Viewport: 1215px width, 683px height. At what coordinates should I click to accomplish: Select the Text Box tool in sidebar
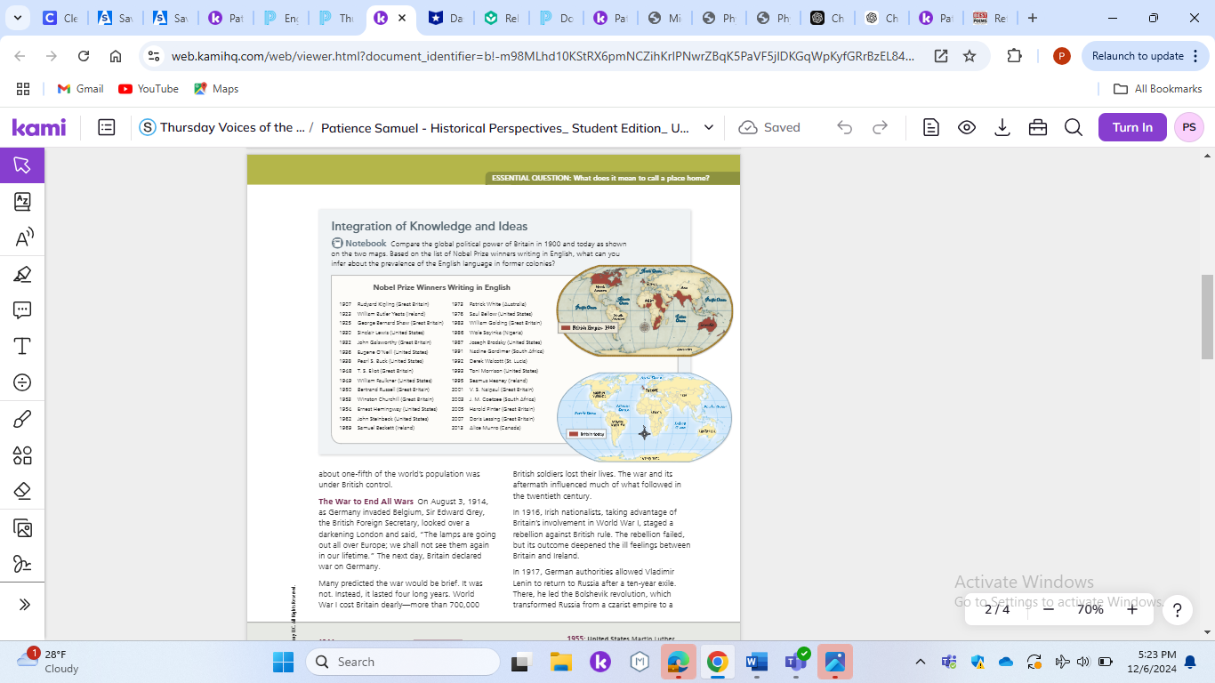point(22,346)
